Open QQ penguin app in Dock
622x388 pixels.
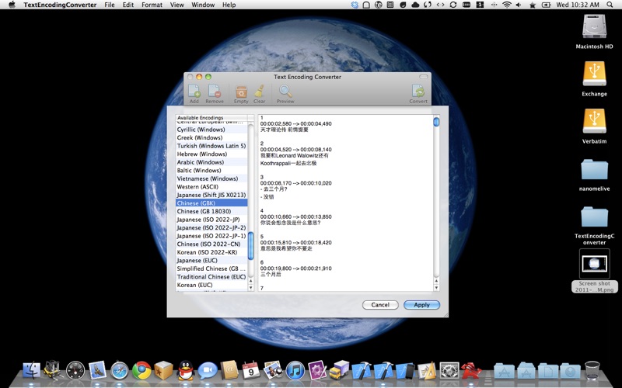point(186,371)
